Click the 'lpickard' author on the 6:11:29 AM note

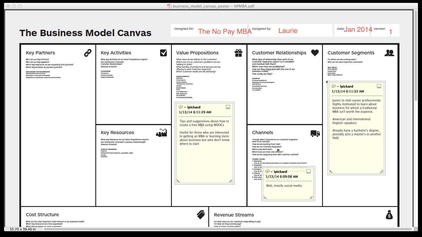pyautogui.click(x=194, y=107)
